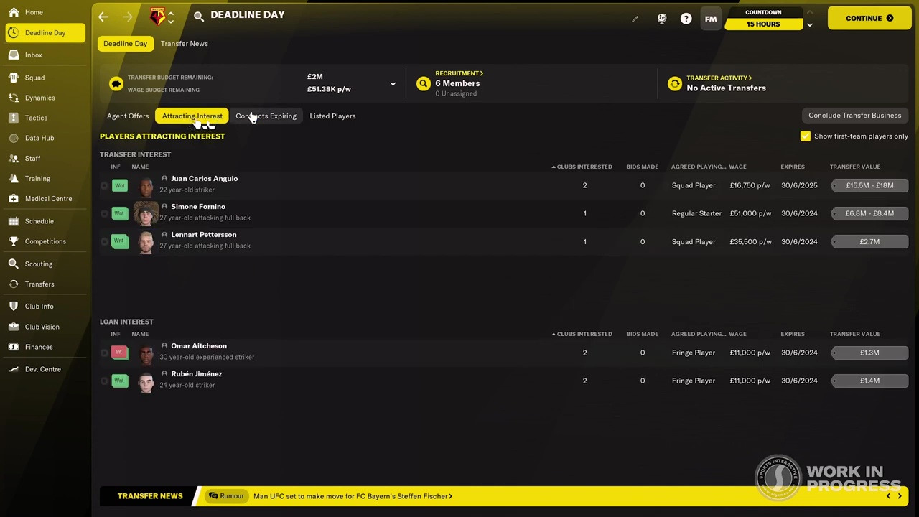Go back with the left arrow
Viewport: 919px width, 517px height.
[x=103, y=17]
